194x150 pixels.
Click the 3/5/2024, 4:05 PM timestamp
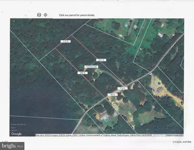click(x=182, y=142)
